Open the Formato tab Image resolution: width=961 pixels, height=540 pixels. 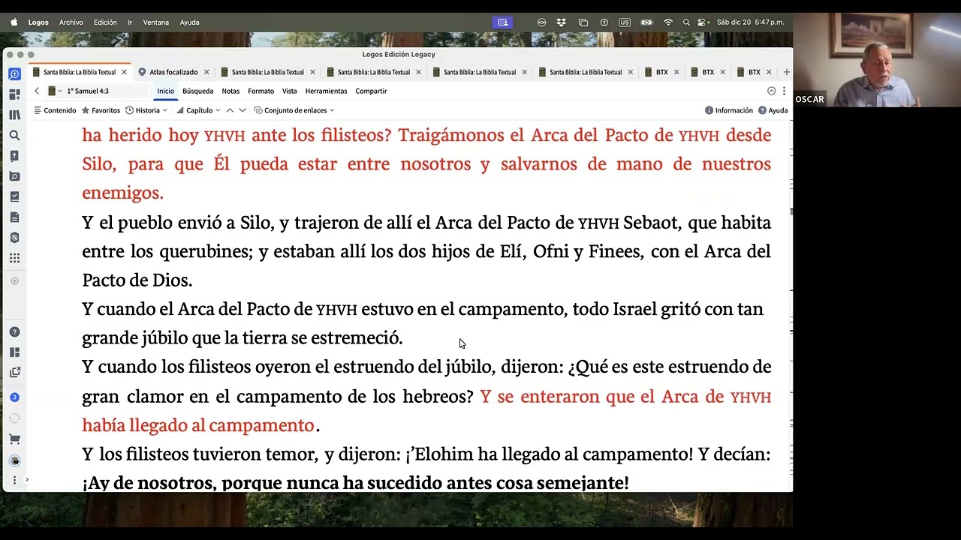(x=261, y=91)
